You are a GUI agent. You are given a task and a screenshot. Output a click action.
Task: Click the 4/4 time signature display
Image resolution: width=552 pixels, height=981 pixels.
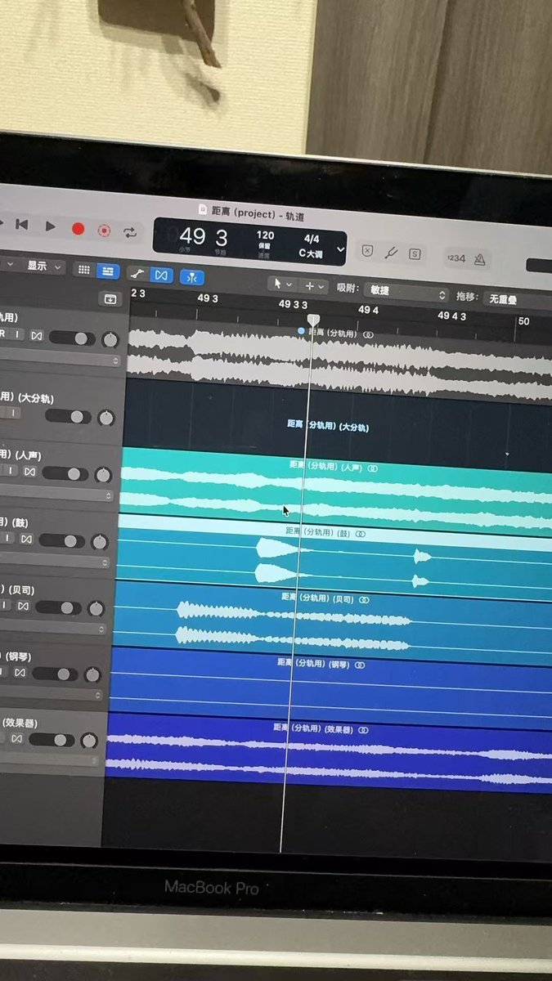tap(311, 240)
